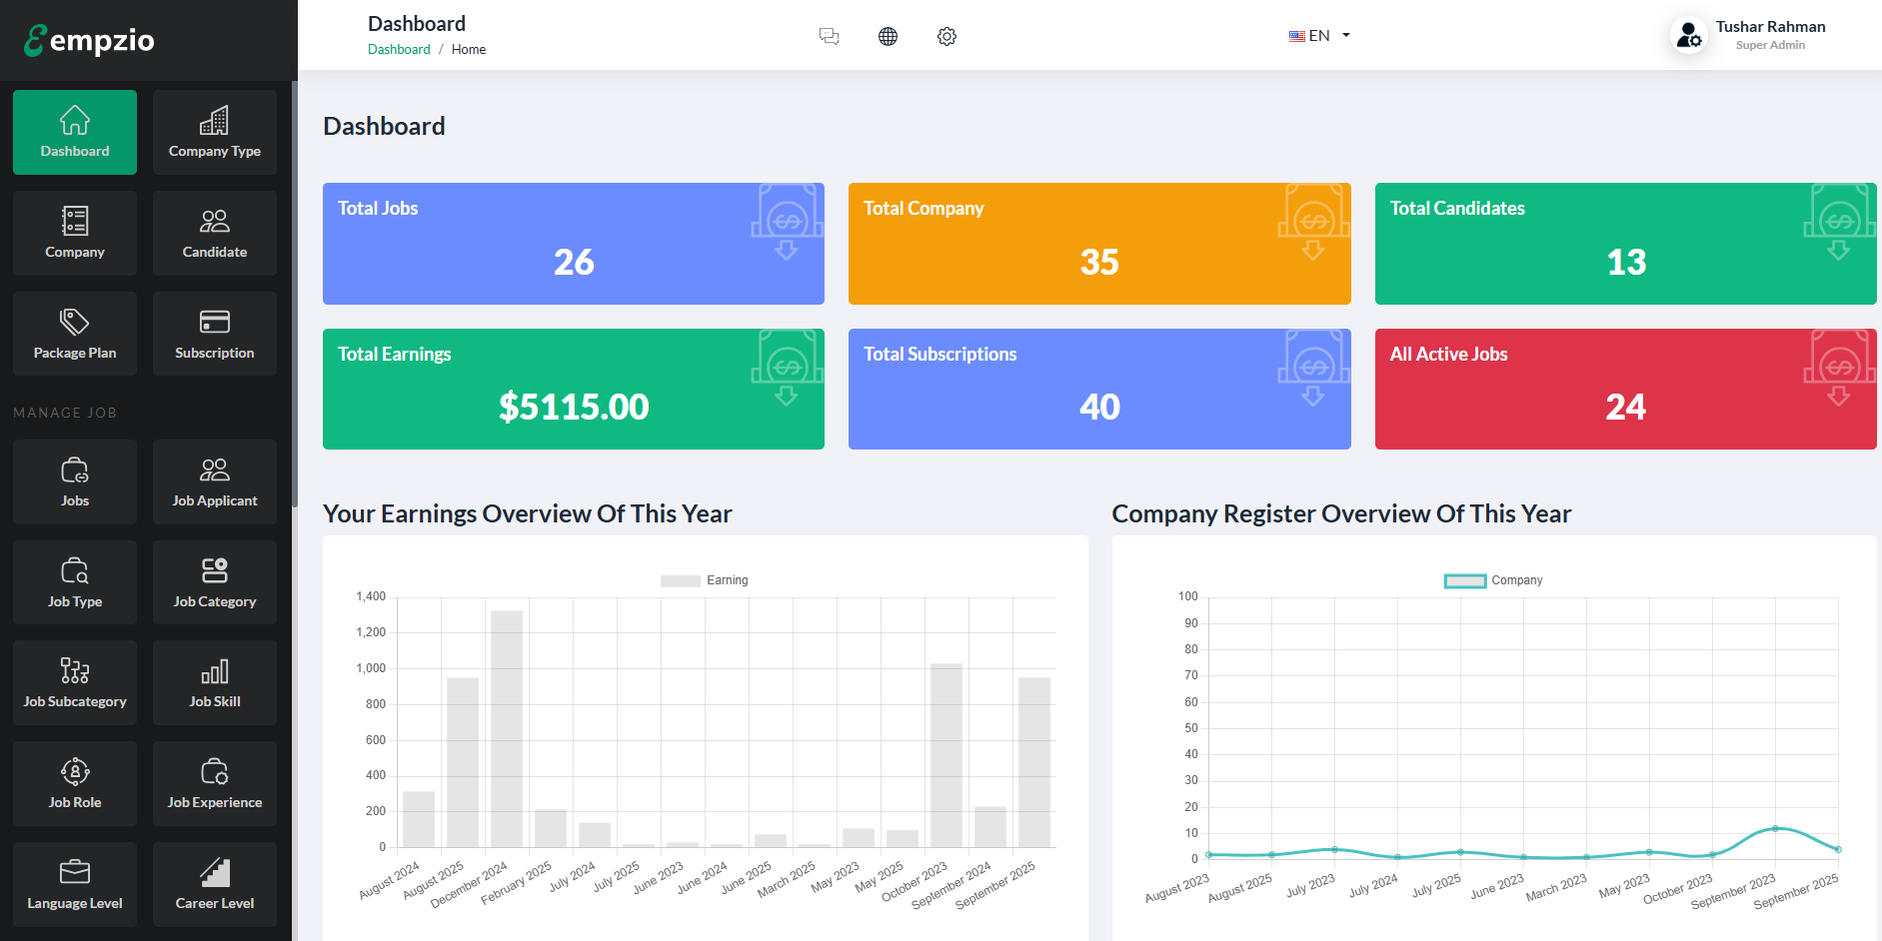Open Package Plan in sidebar
The image size is (1882, 941).
click(75, 334)
